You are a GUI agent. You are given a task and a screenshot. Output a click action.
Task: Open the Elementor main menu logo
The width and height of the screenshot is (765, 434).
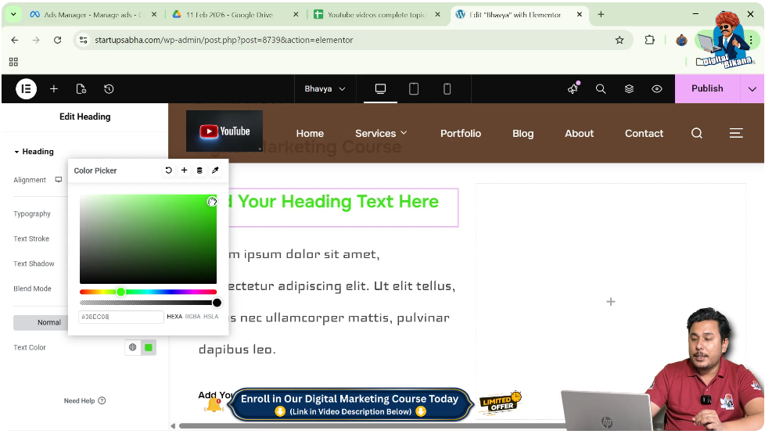tap(27, 88)
